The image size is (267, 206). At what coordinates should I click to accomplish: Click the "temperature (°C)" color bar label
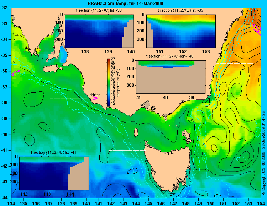(118, 82)
